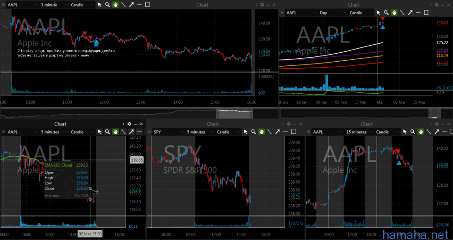Activate zoom magnifier in AAPL Day chart
453x240 pixels.
coord(386,13)
